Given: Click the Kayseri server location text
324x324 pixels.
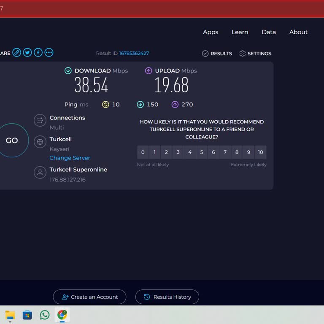Looking at the screenshot, I should point(59,149).
